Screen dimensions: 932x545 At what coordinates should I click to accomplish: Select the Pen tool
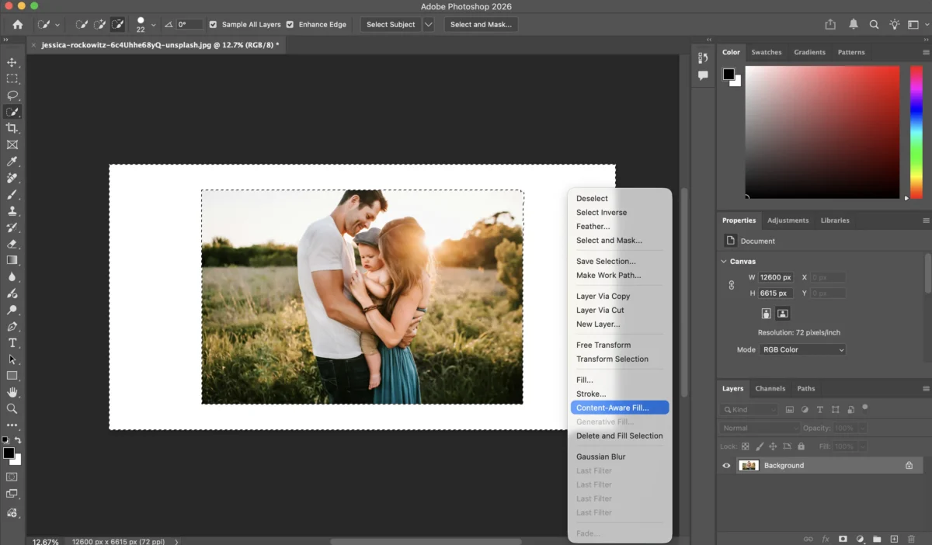click(12, 326)
